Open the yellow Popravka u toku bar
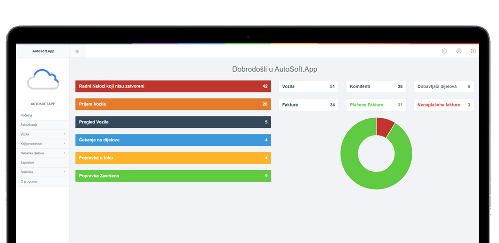 pos(173,158)
